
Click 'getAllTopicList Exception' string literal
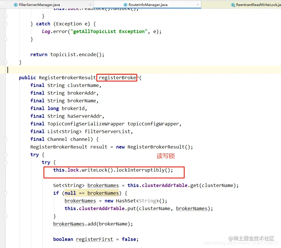point(109,32)
